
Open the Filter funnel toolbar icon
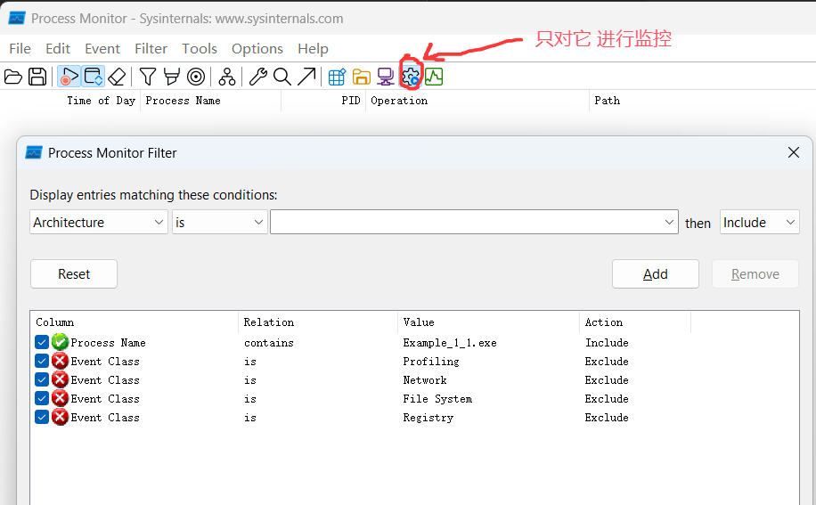click(x=148, y=77)
